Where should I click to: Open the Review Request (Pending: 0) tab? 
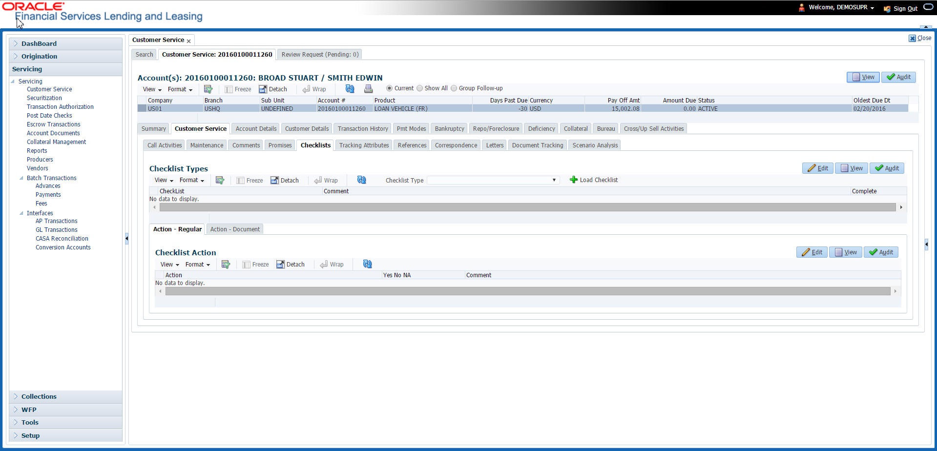click(320, 54)
